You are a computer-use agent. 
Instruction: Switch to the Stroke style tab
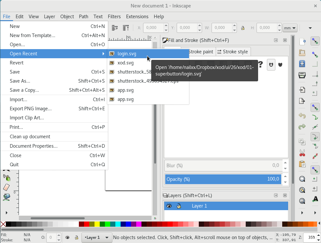tap(233, 52)
